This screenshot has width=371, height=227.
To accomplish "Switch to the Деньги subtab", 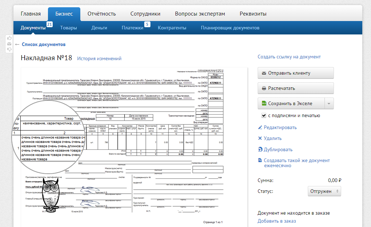I will (99, 28).
